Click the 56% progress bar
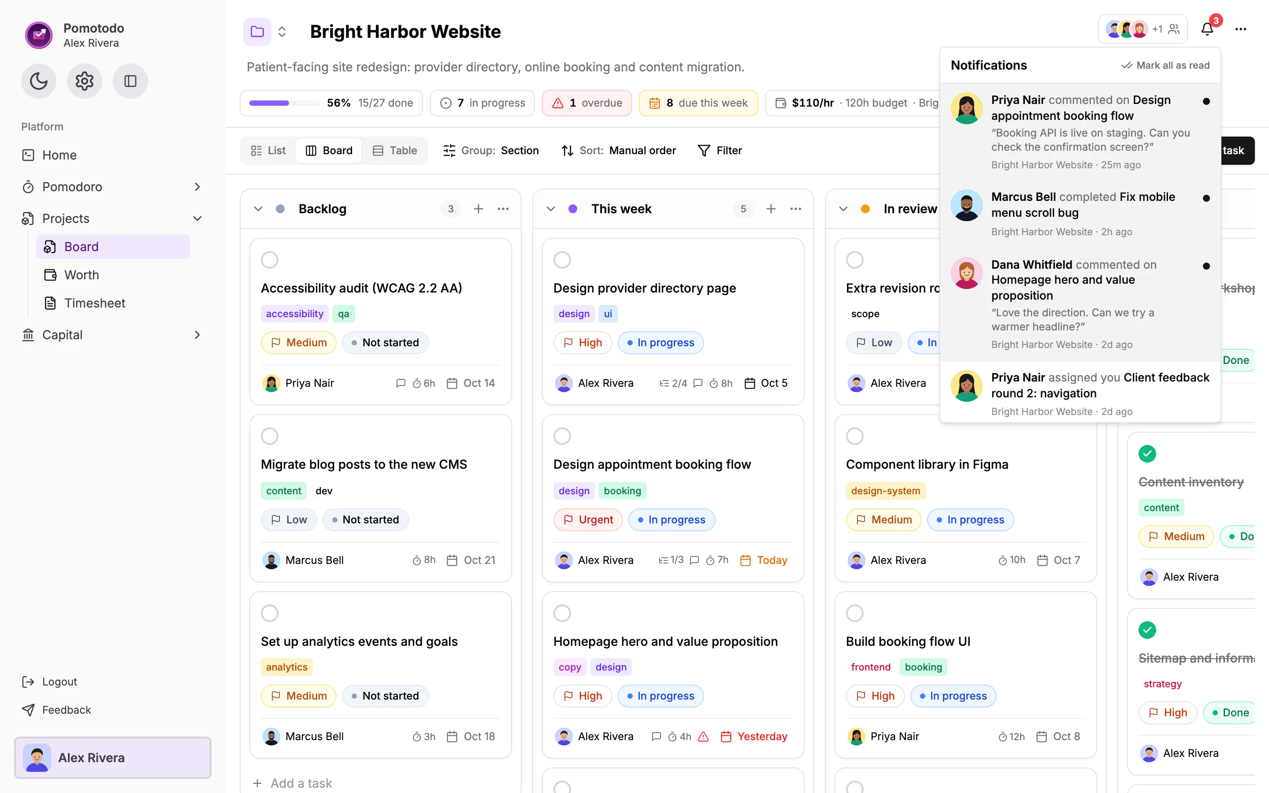The width and height of the screenshot is (1269, 793). [284, 103]
